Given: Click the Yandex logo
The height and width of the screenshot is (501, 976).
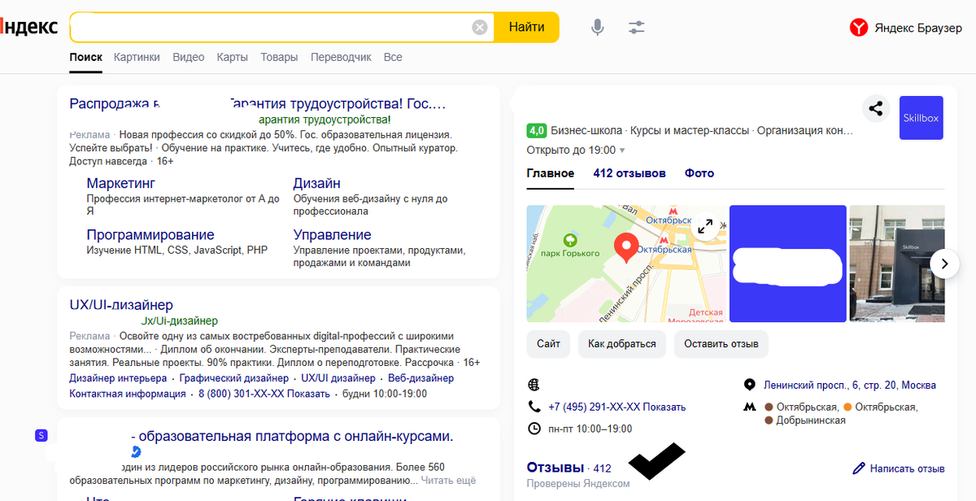Looking at the screenshot, I should point(29,27).
